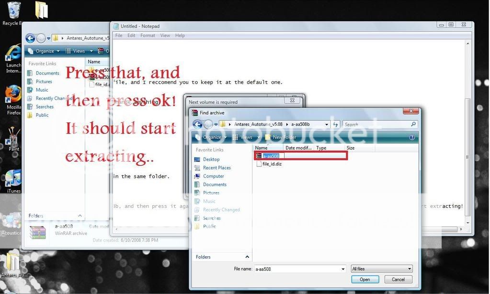The height and width of the screenshot is (294, 490).
Task: Click the Search field in Find archive
Action: pyautogui.click(x=376, y=124)
